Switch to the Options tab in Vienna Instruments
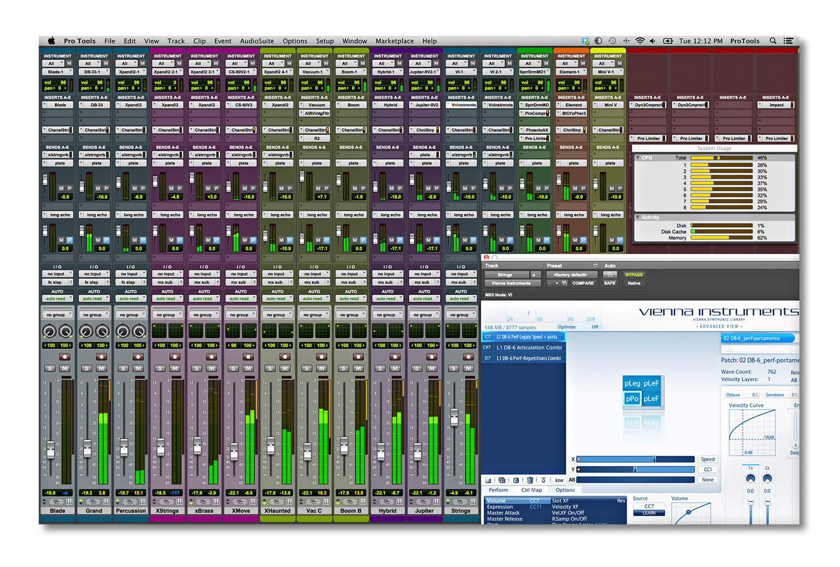This screenshot has height=567, width=840. 565,490
